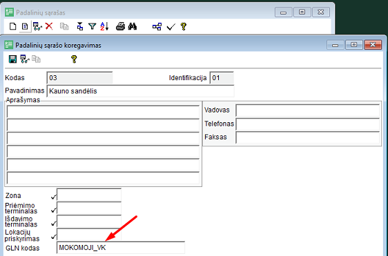Screen dimensions: 388x256
Task: Click the Zona input field
Action: 89,195
